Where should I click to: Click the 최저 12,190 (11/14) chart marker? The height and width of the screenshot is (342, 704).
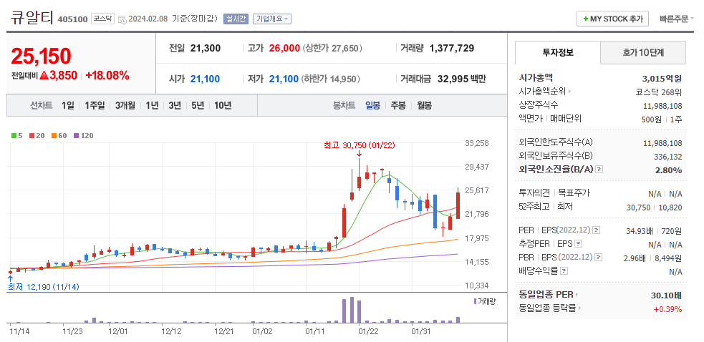point(44,287)
